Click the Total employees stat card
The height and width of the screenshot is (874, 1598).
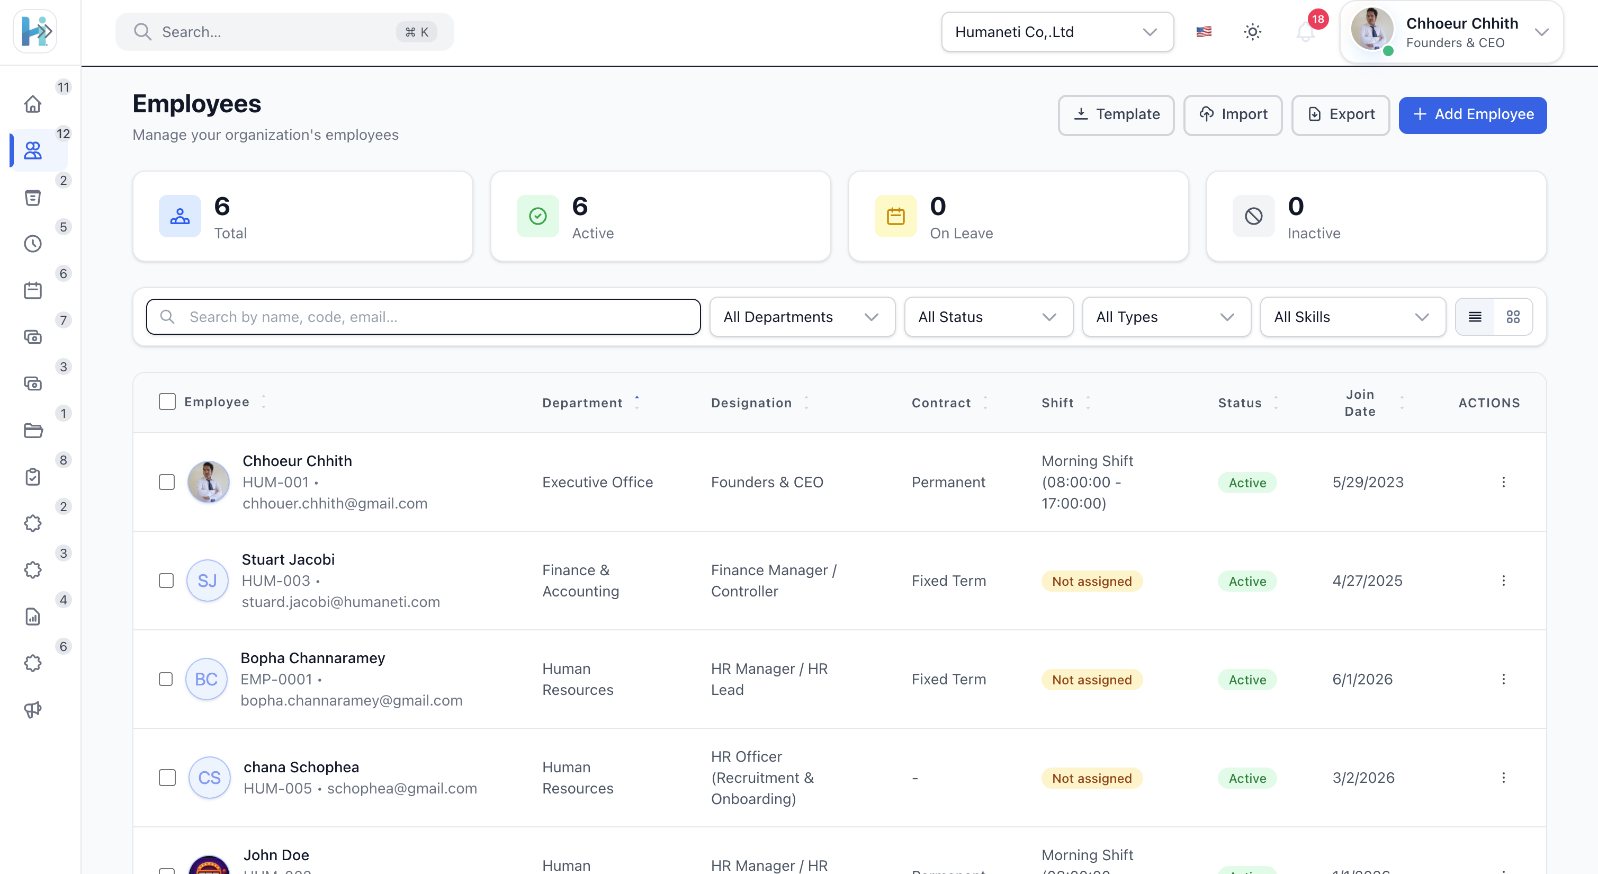(303, 216)
